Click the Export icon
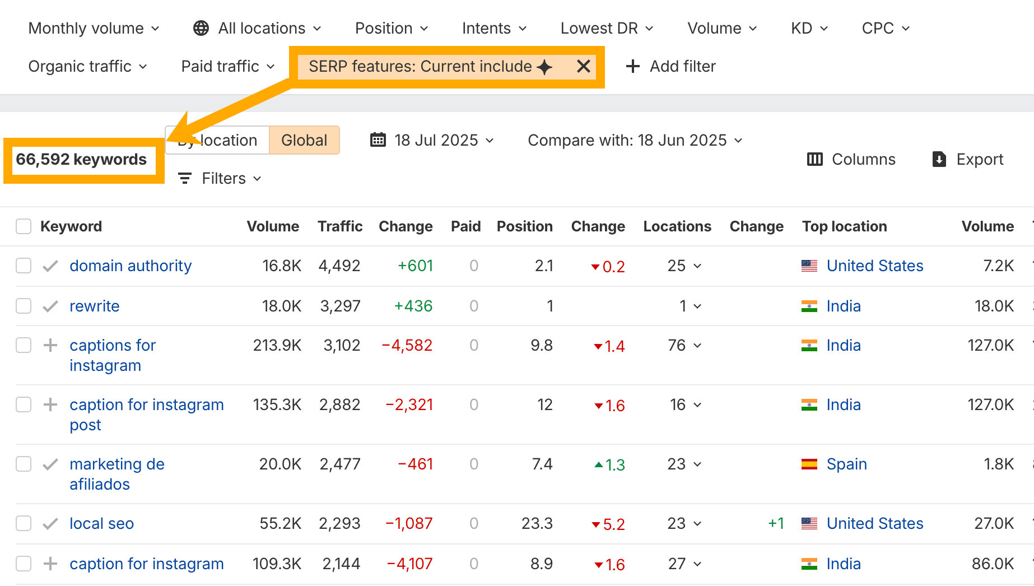Screen dimensions: 1034x586 click(x=939, y=159)
